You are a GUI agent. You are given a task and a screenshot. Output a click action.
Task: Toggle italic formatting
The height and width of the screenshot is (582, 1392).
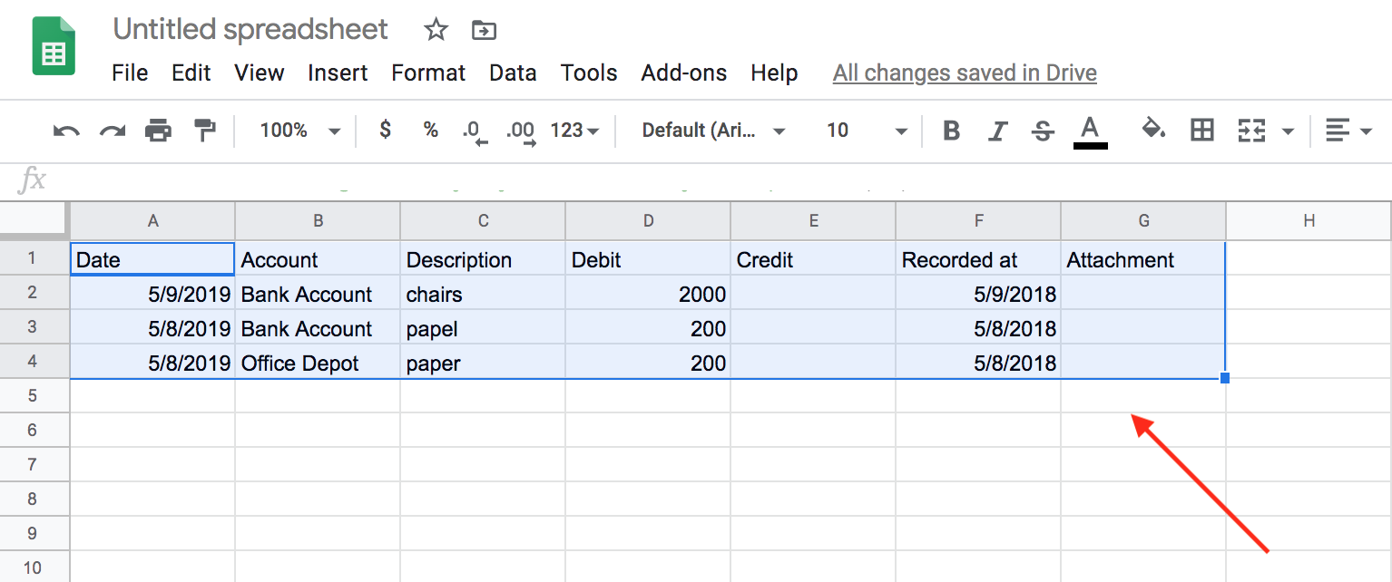click(997, 131)
